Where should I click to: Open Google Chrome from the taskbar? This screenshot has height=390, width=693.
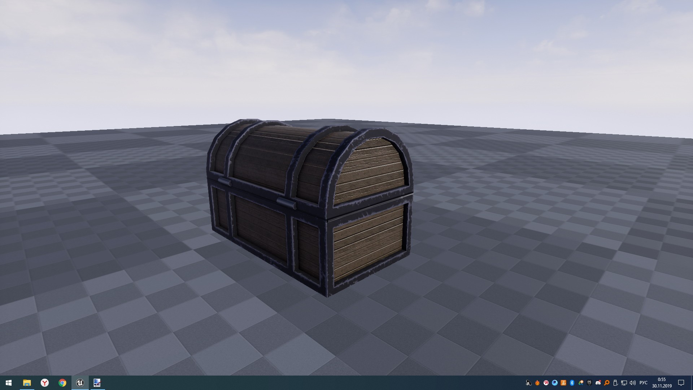tap(62, 382)
